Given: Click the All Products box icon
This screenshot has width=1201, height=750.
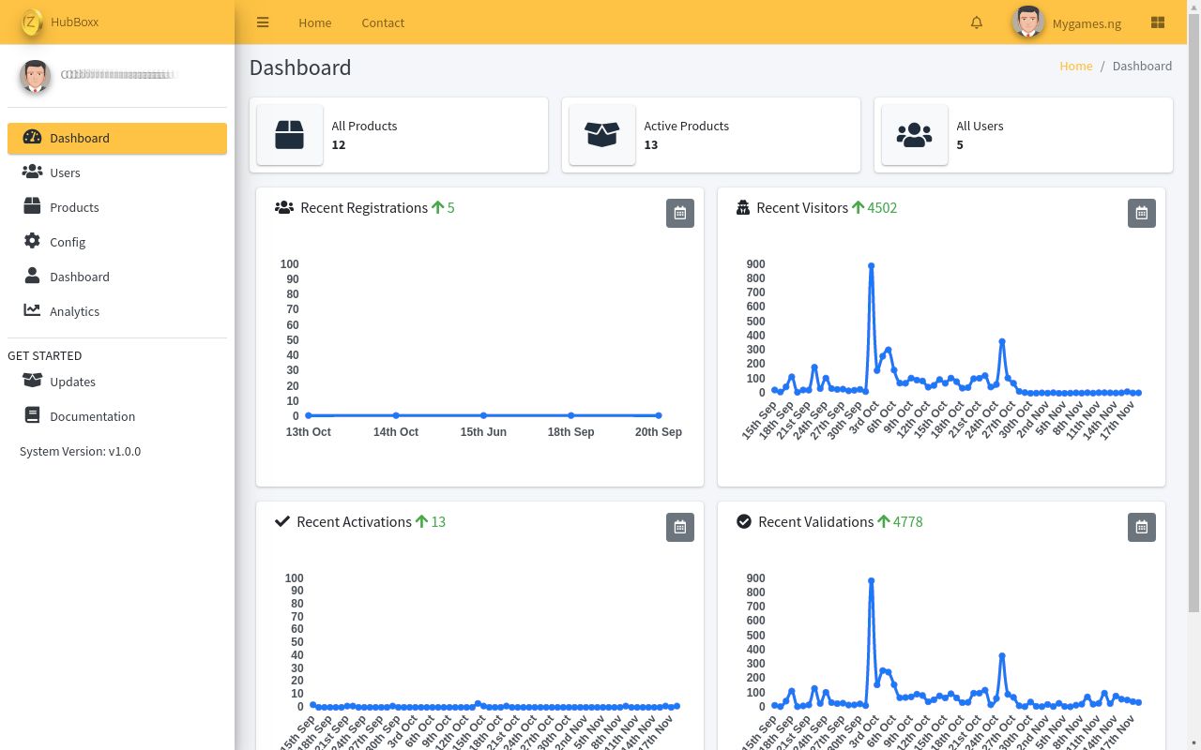Looking at the screenshot, I should pyautogui.click(x=290, y=135).
